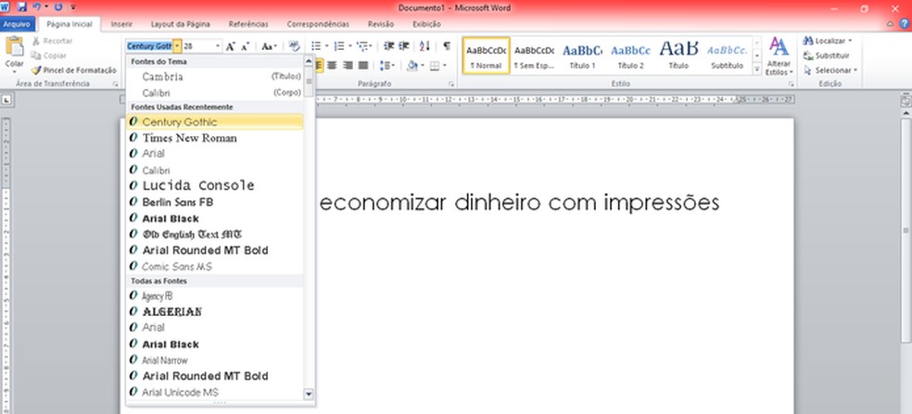Image resolution: width=912 pixels, height=414 pixels.
Task: Click the font name input field
Action: click(x=149, y=46)
